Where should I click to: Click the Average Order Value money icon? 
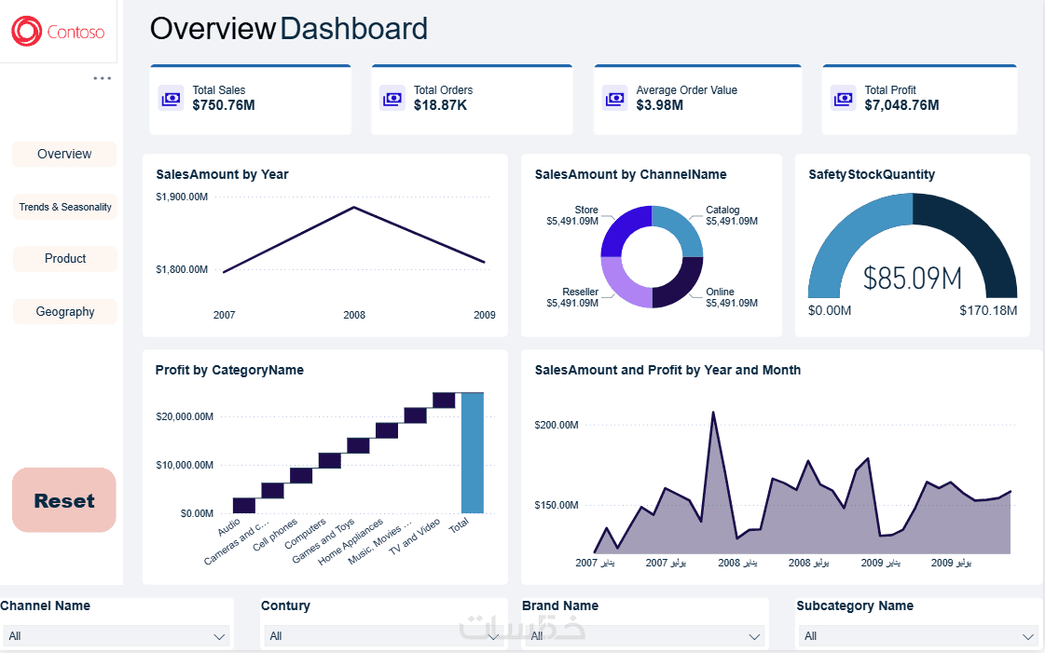(x=614, y=99)
